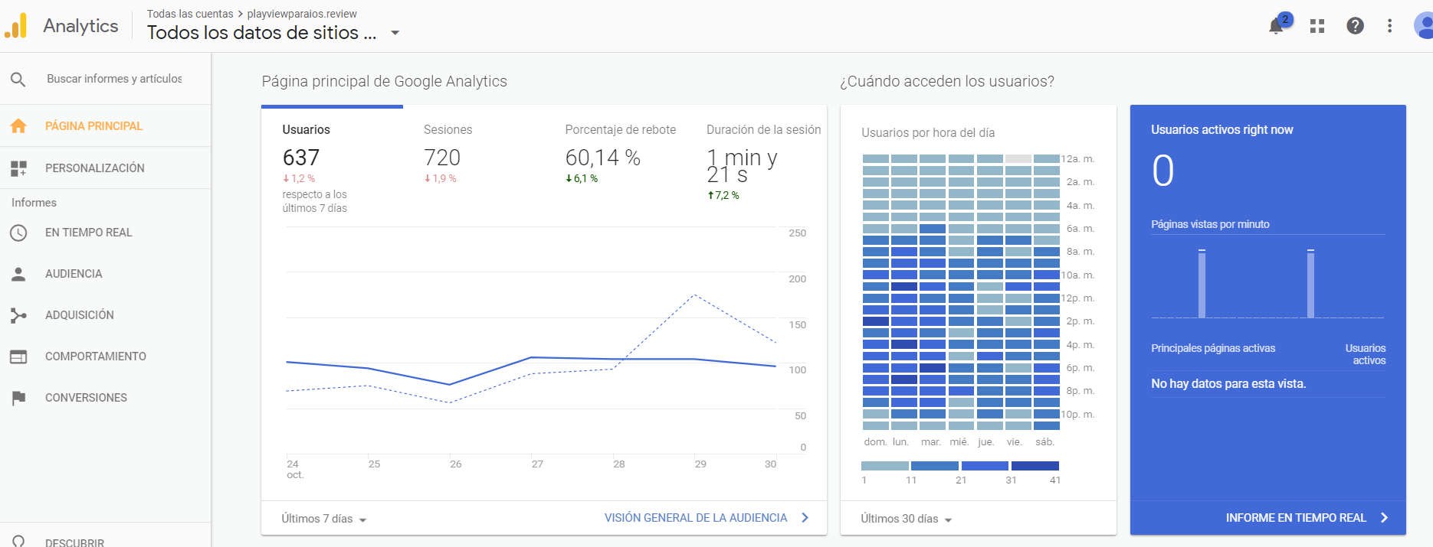Screen dimensions: 1433x547
Task: Open the user account avatar
Action: 1424,25
